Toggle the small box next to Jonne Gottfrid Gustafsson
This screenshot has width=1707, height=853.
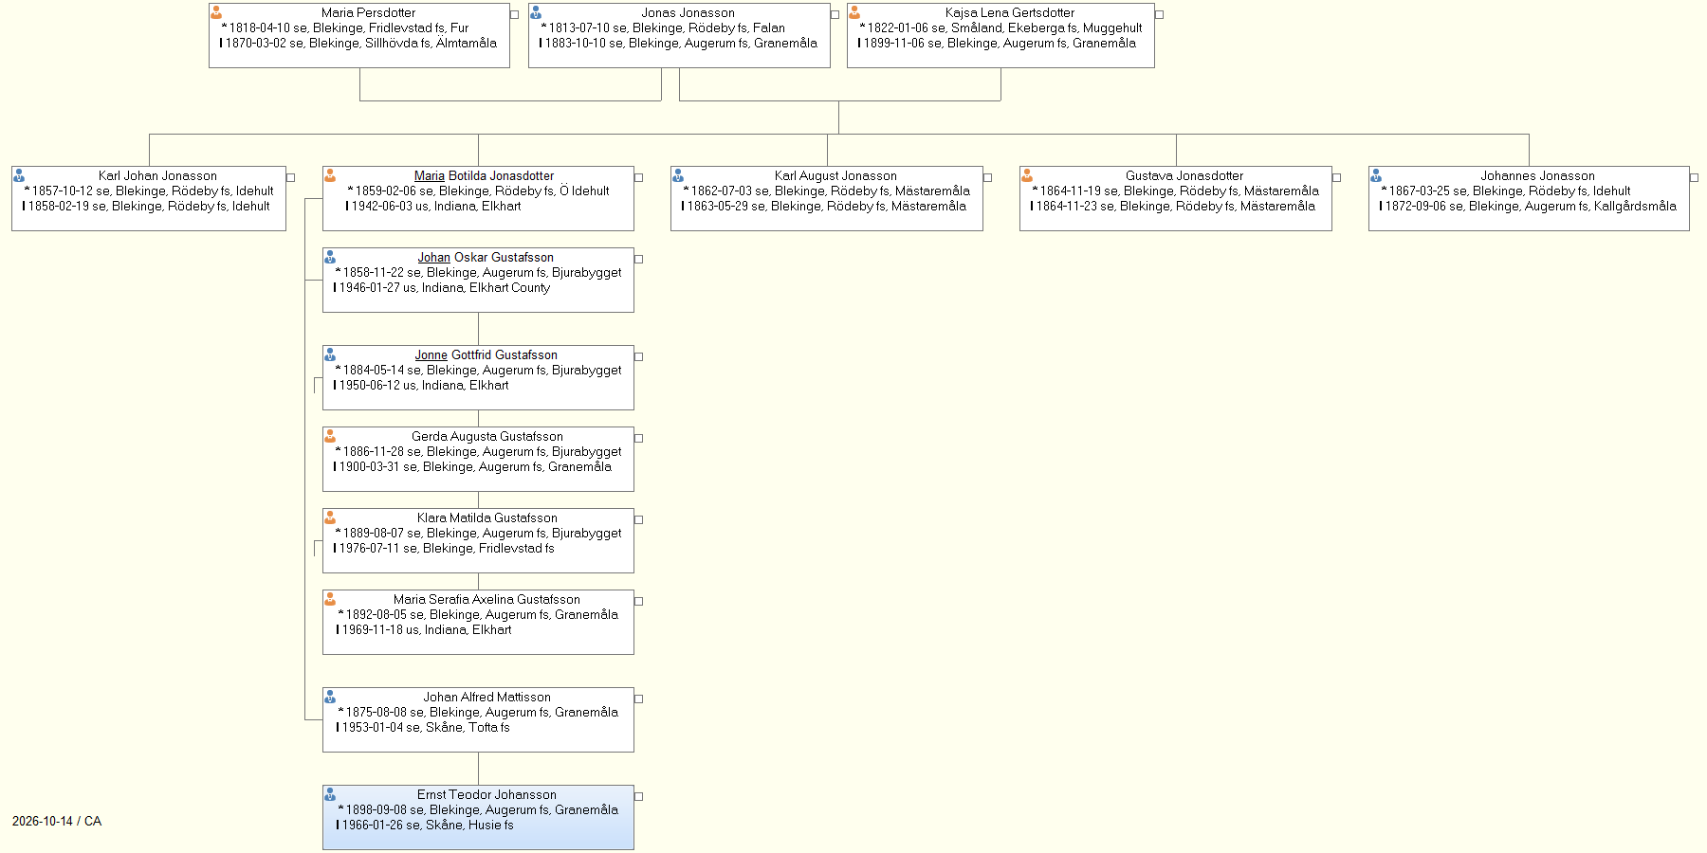(639, 356)
